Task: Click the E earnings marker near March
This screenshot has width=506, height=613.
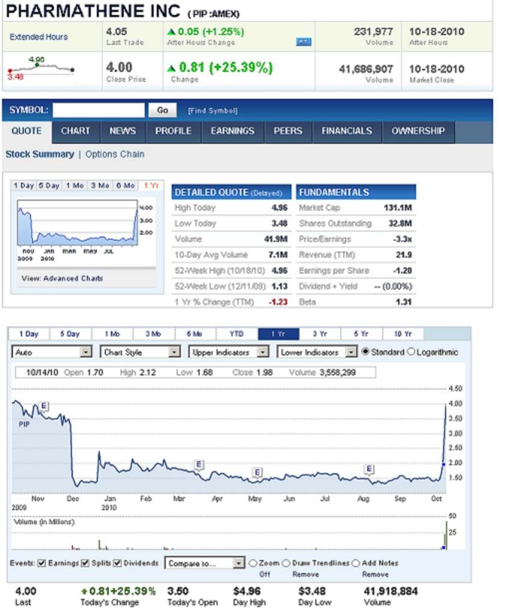Action: 199,464
